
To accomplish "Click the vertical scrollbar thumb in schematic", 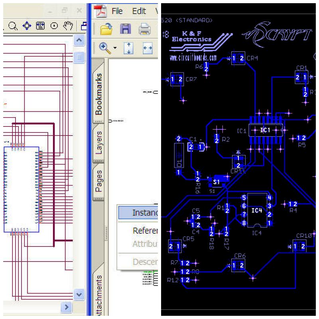I will click(79, 57).
